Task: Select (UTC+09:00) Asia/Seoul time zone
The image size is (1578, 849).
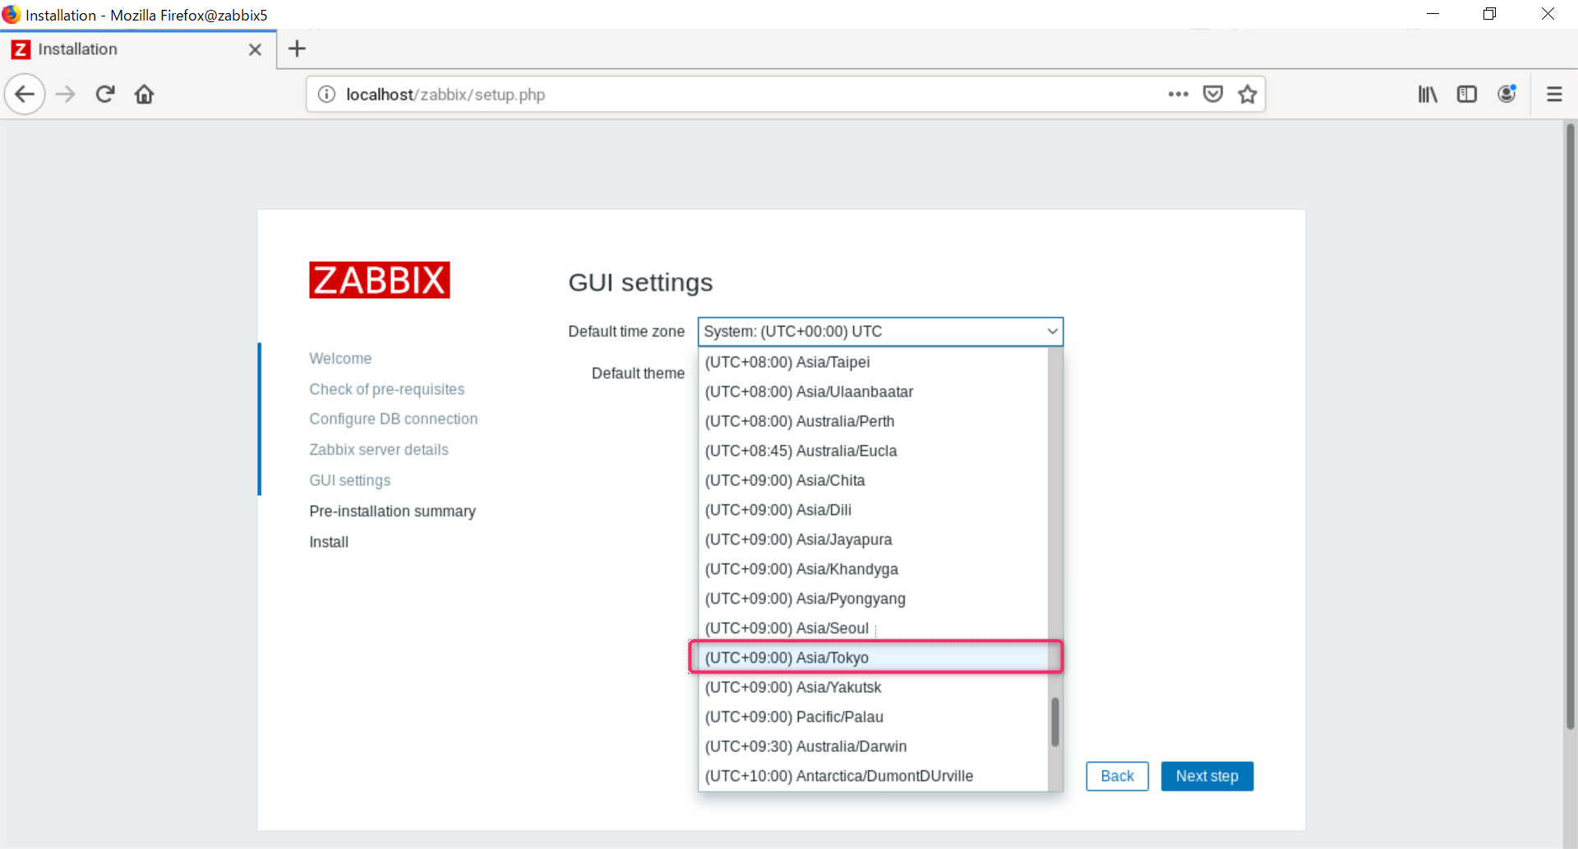Action: click(x=874, y=628)
